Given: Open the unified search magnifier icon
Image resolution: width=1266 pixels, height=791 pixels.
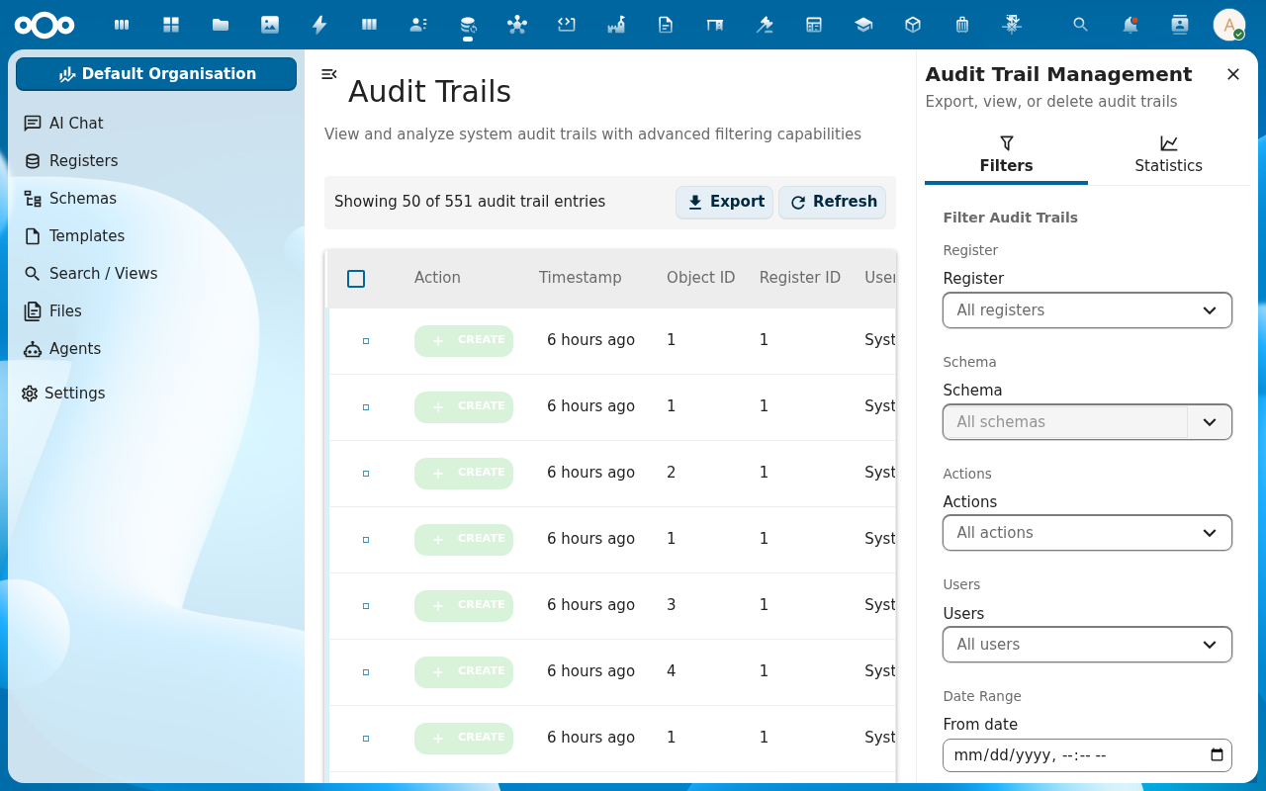Looking at the screenshot, I should [1081, 25].
